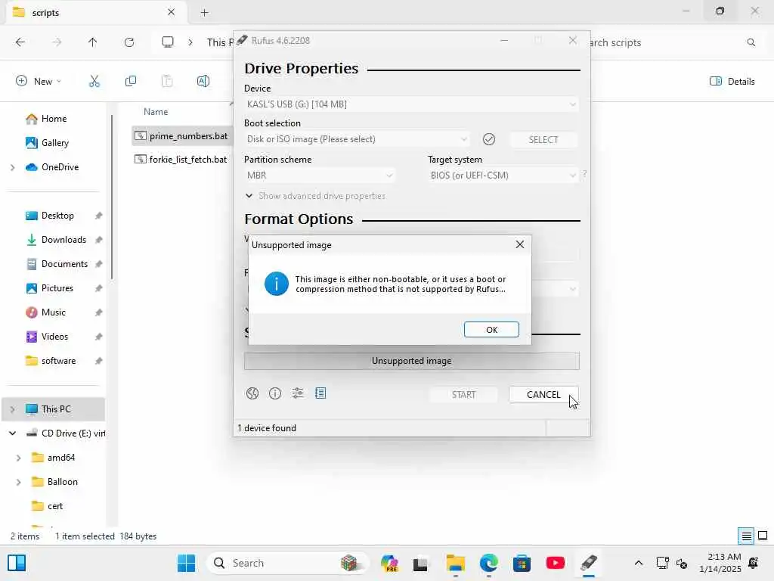The image size is (774, 581).
Task: Open the New menu in Explorer
Action: tap(39, 82)
